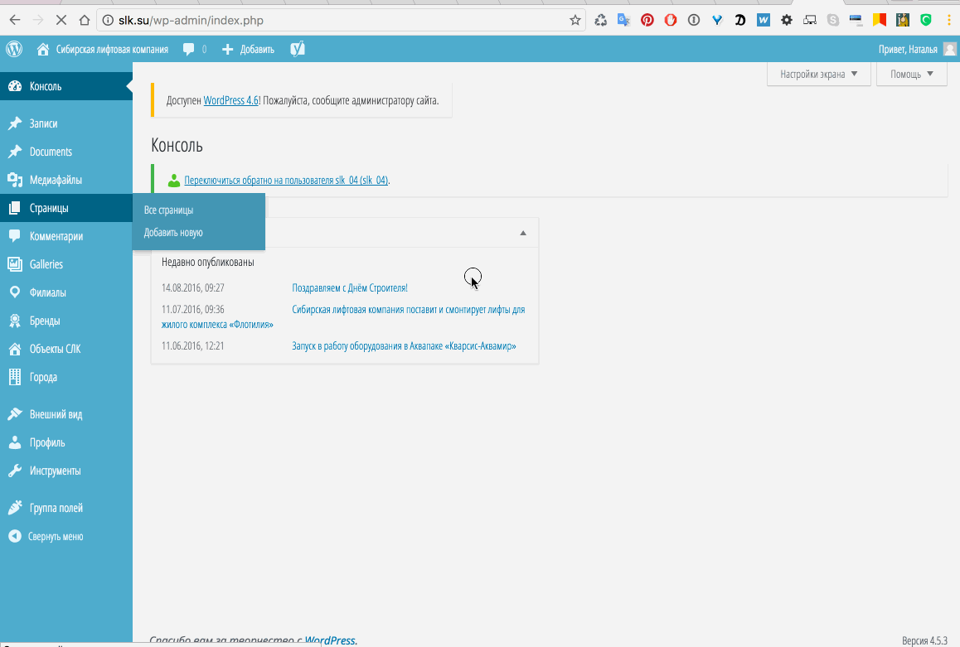960x647 pixels.
Task: Click the gear extension icon in the browser toolbar
Action: click(x=787, y=20)
